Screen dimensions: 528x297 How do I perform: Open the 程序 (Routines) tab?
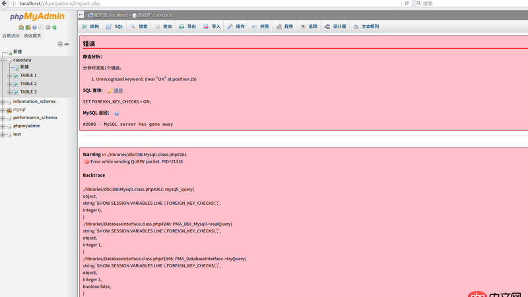(284, 26)
